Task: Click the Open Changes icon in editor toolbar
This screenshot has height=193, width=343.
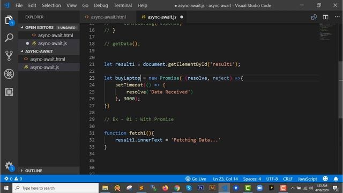Action: click(x=314, y=17)
